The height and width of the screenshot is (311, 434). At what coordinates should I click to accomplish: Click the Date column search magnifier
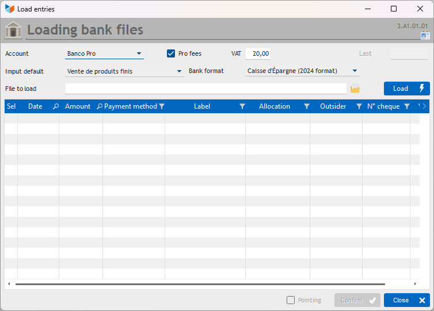coord(56,106)
